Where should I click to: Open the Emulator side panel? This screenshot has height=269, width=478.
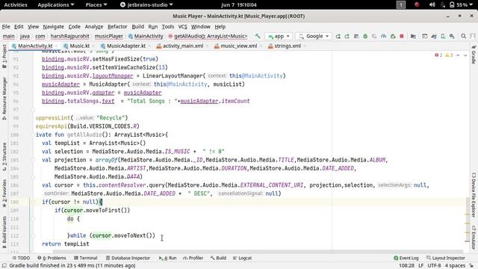pos(474,238)
